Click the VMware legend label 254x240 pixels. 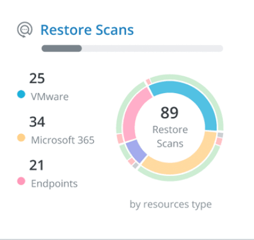click(50, 97)
